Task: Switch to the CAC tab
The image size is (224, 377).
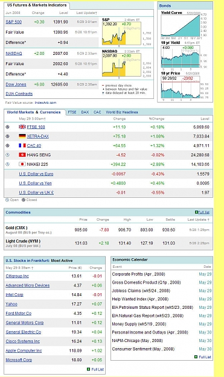Action: click(97, 112)
